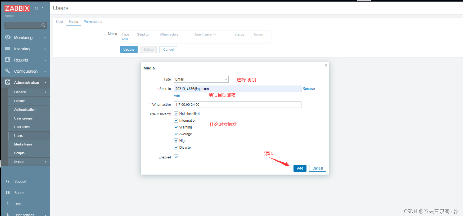Click the User settings person icon
The image size is (463, 216).
[x=8, y=214]
